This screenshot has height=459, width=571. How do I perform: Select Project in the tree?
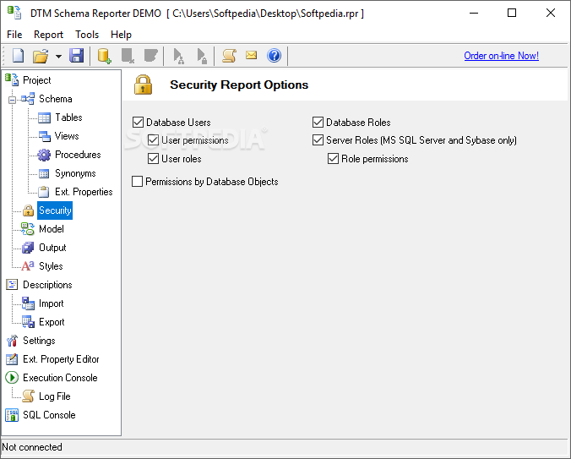37,80
